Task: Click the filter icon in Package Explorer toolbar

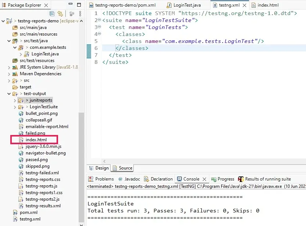Action: [x=72, y=14]
